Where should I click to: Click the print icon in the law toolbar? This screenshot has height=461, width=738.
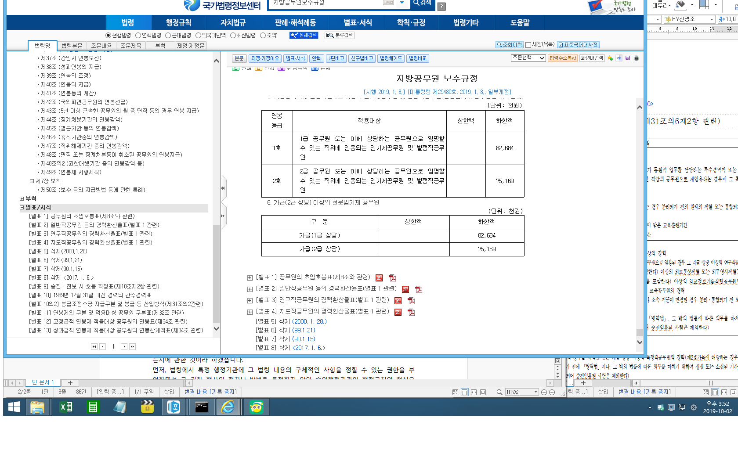637,58
